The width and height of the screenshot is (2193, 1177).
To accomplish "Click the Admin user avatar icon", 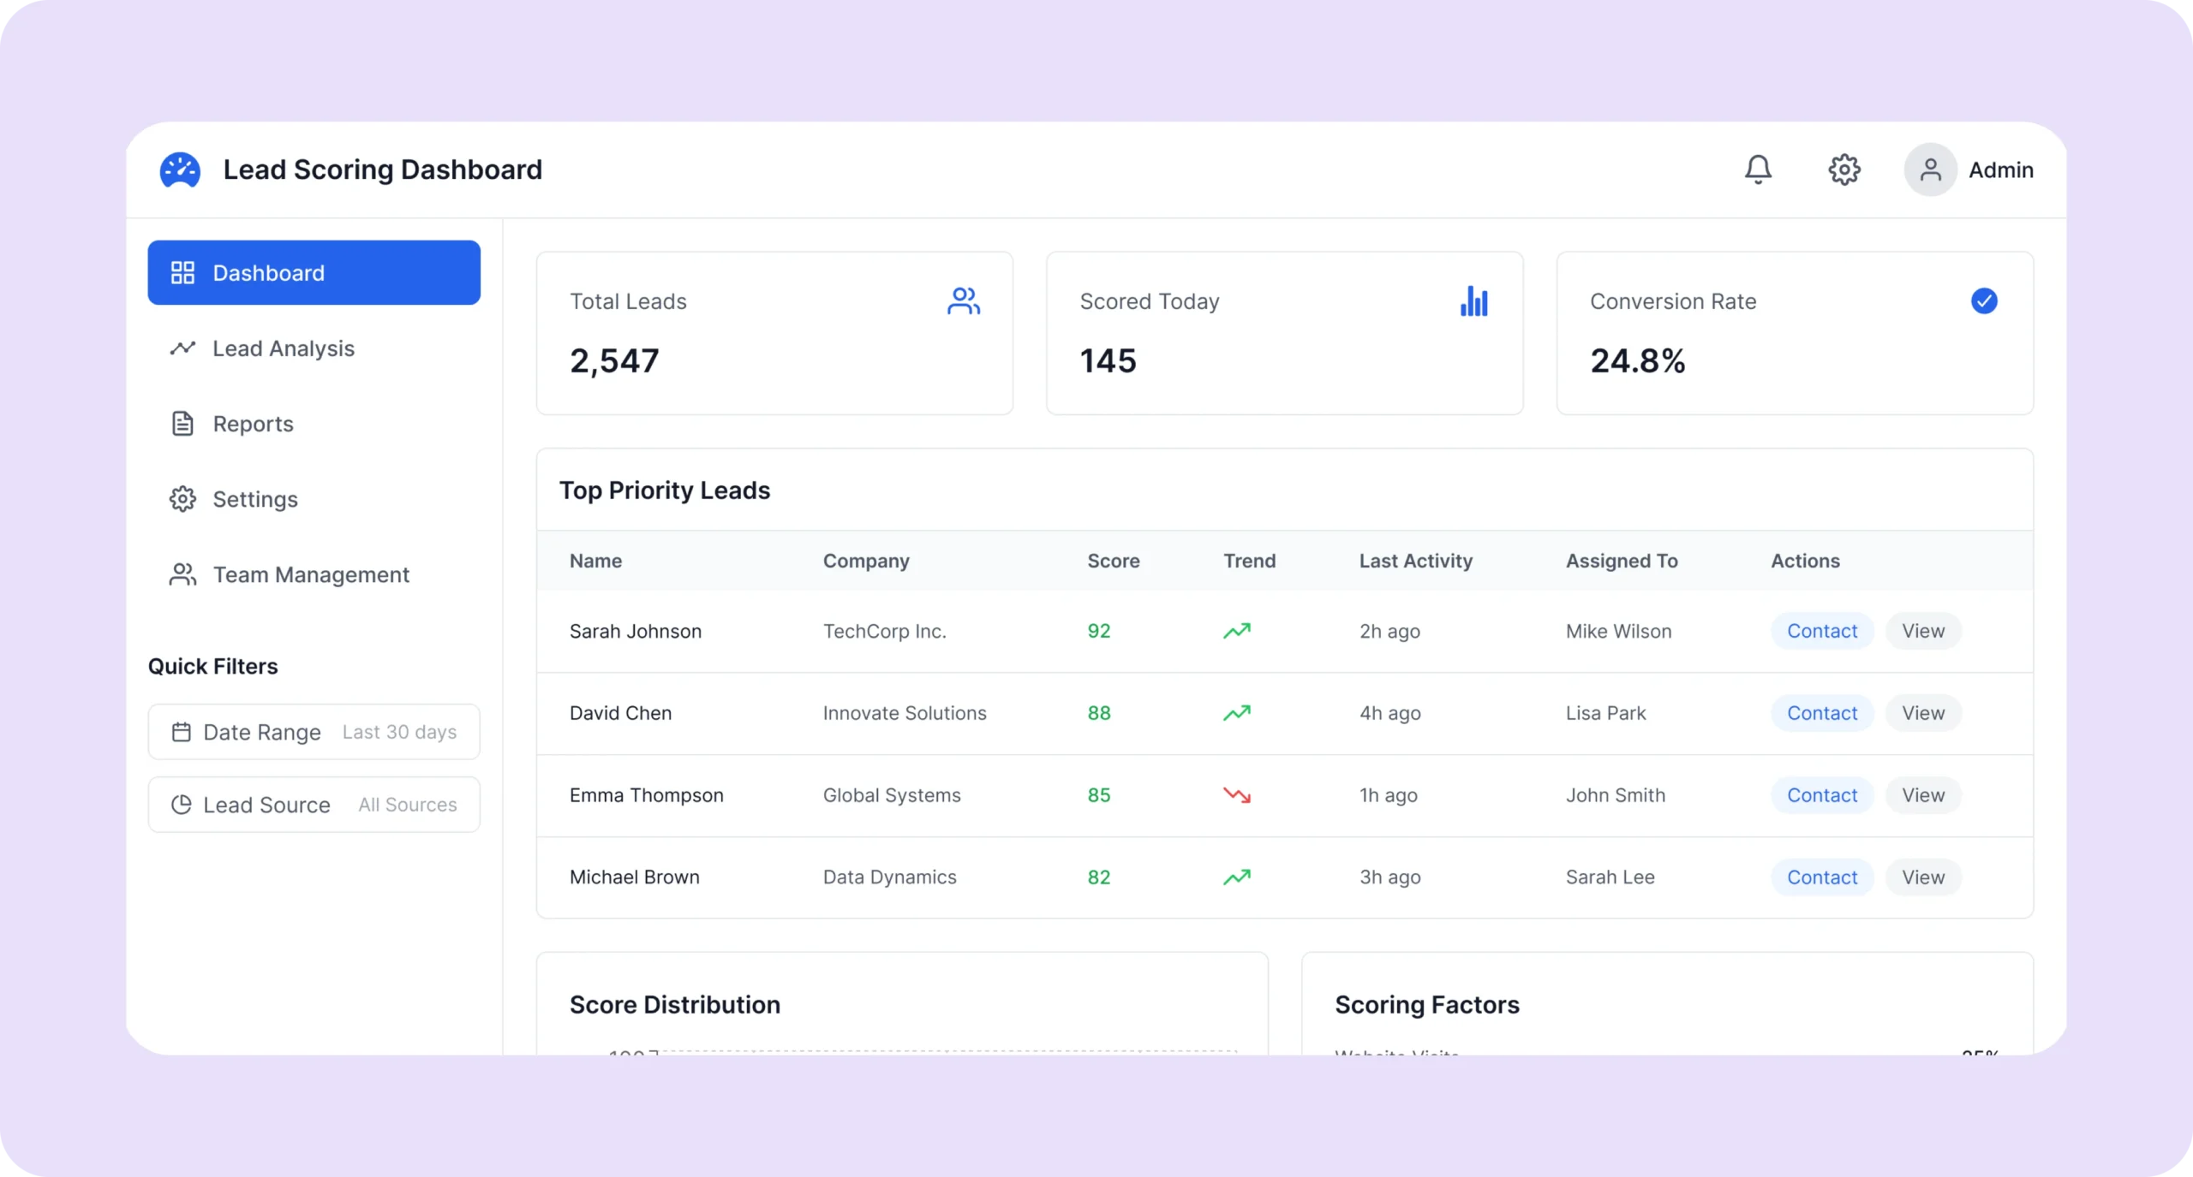I will click(1930, 169).
